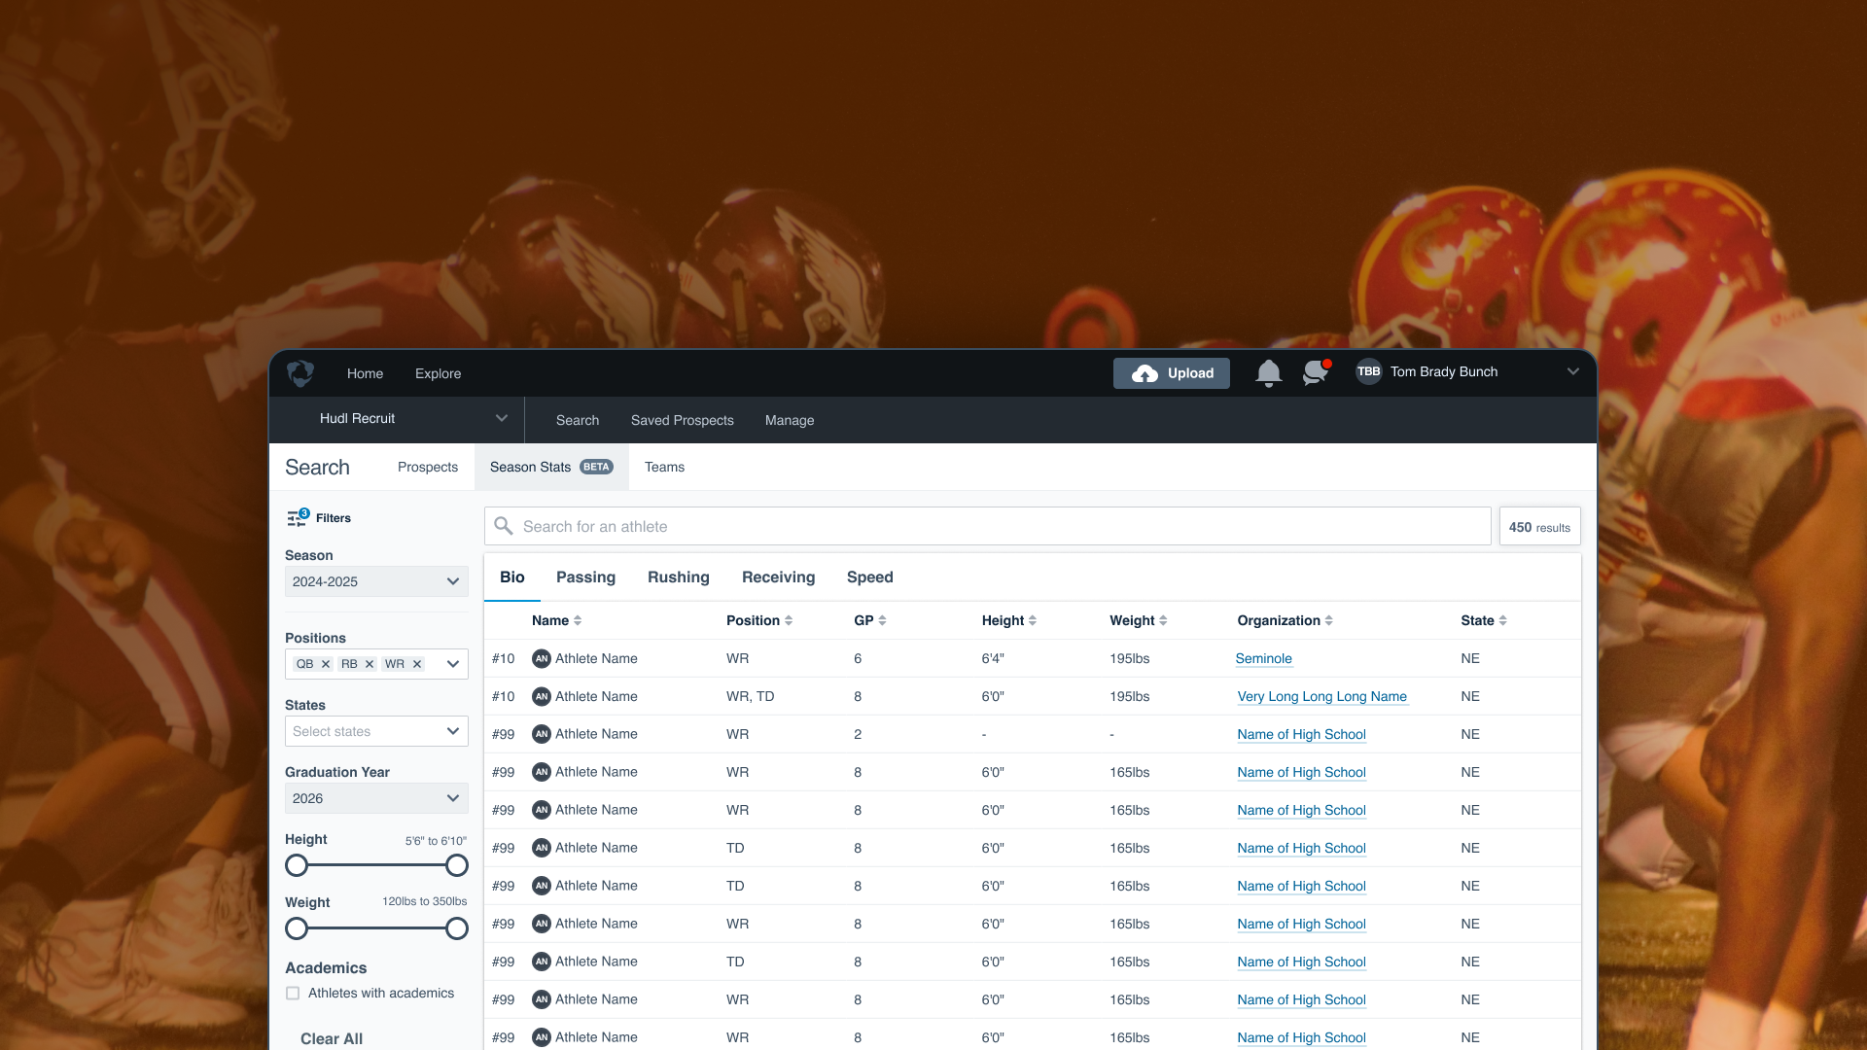The height and width of the screenshot is (1050, 1867).
Task: Open the Season 2024-2025 dropdown
Action: pyautogui.click(x=376, y=581)
